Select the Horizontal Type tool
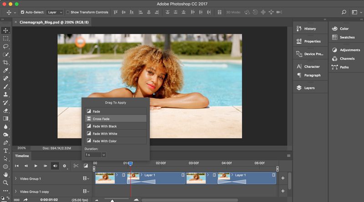Image resolution: width=364 pixels, height=202 pixels. click(x=5, y=150)
